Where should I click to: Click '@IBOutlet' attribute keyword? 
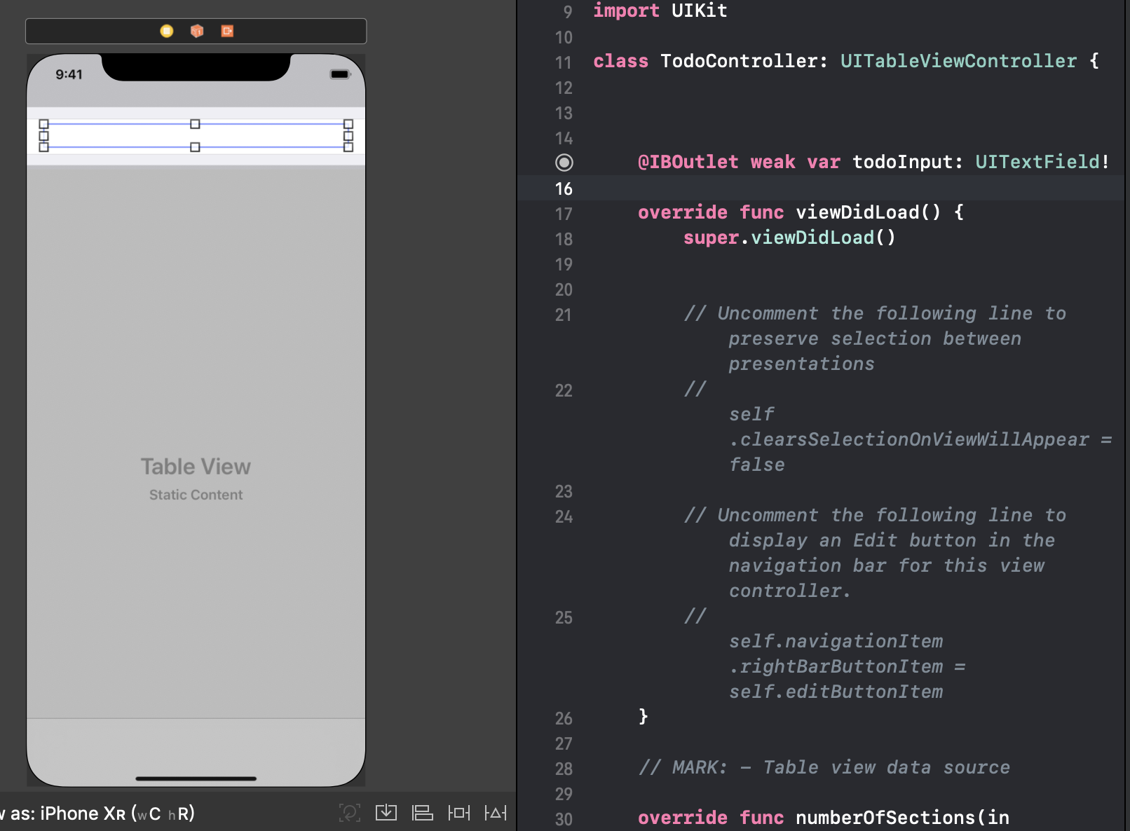688,162
